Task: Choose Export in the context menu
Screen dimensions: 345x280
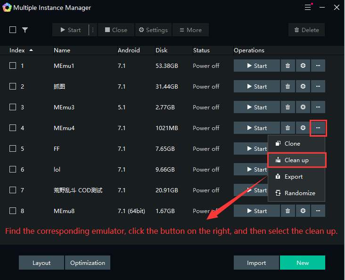Action: click(x=294, y=177)
